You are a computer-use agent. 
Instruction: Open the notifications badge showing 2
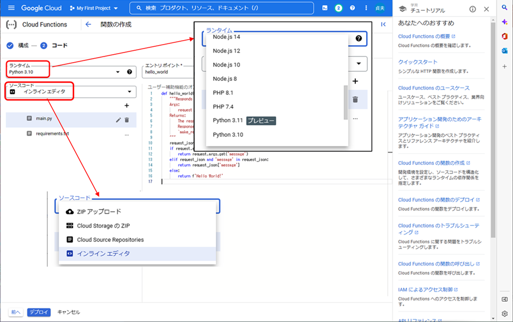click(338, 8)
